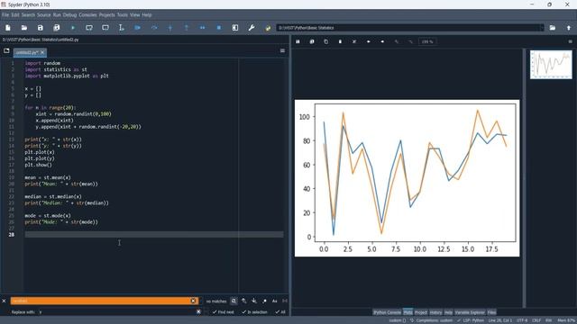
Task: Find previous match arrow icon
Action: [244, 301]
